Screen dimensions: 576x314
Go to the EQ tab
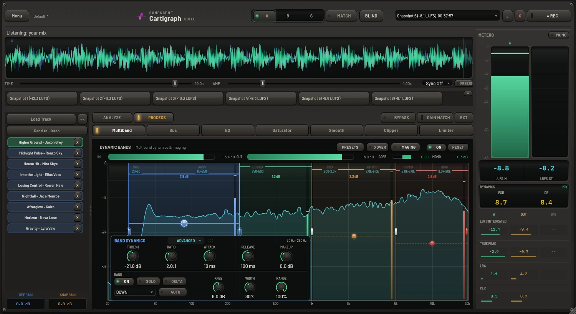[228, 130]
